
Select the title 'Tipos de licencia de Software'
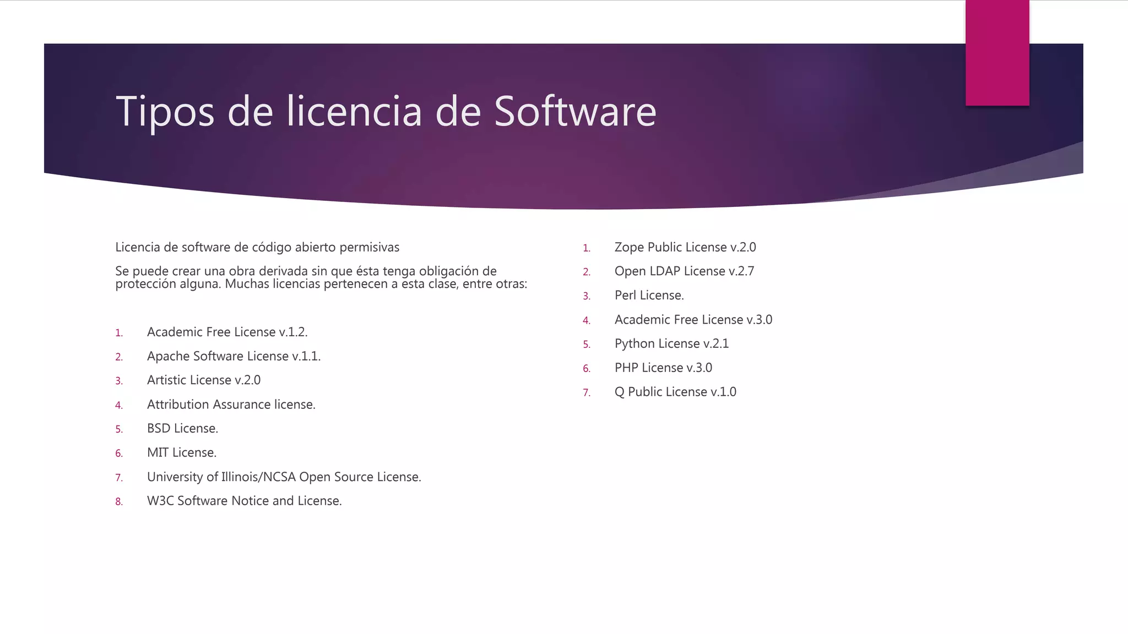pos(386,112)
